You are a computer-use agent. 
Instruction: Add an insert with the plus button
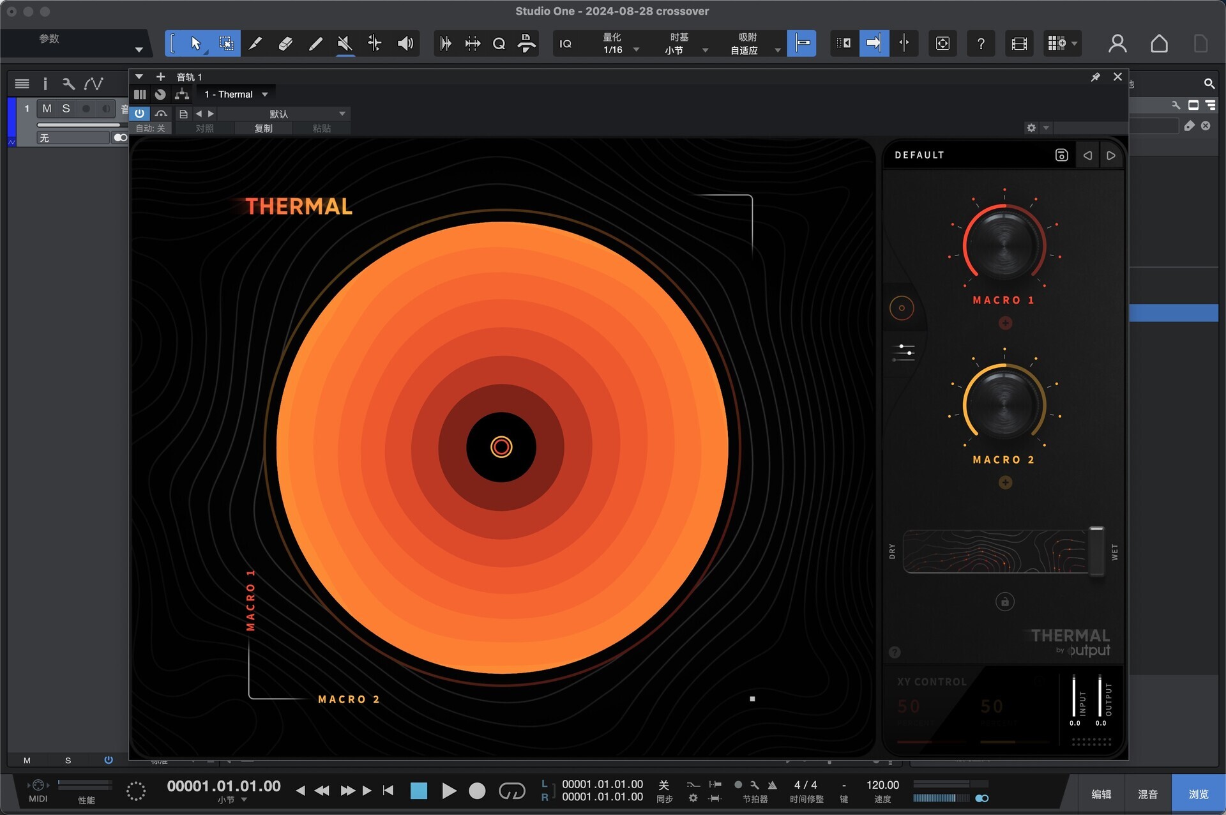tap(160, 77)
